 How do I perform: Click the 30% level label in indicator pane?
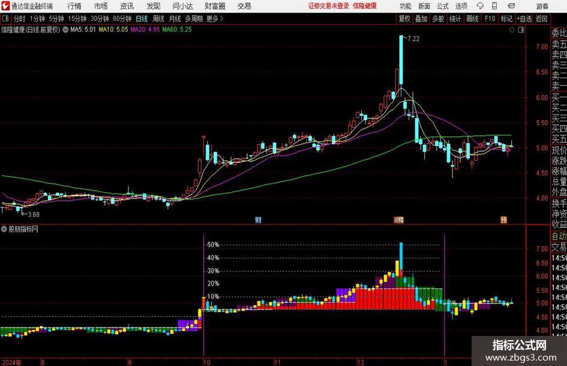(214, 271)
